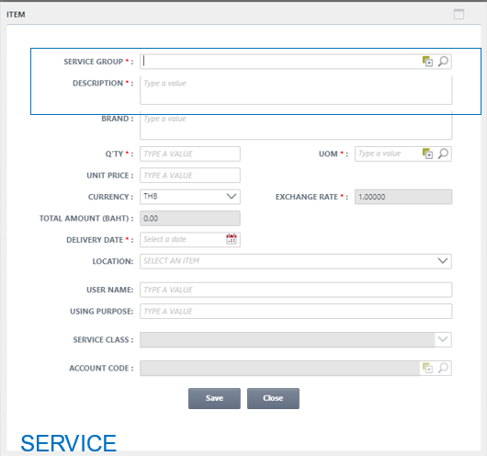Click the UOM search magnifier icon
The width and height of the screenshot is (487, 456).
pyautogui.click(x=443, y=154)
